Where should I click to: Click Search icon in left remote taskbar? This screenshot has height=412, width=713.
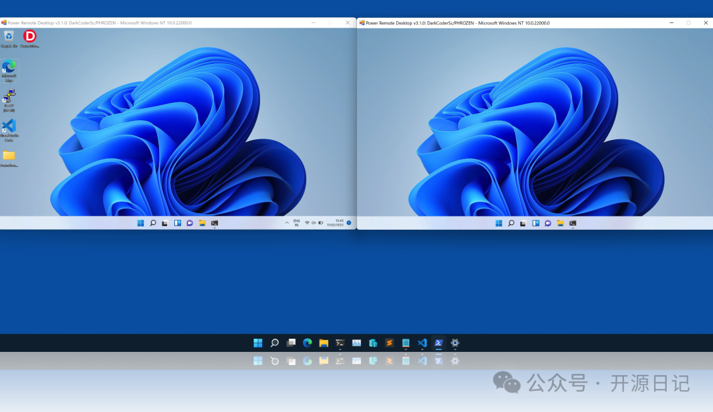[x=153, y=223]
